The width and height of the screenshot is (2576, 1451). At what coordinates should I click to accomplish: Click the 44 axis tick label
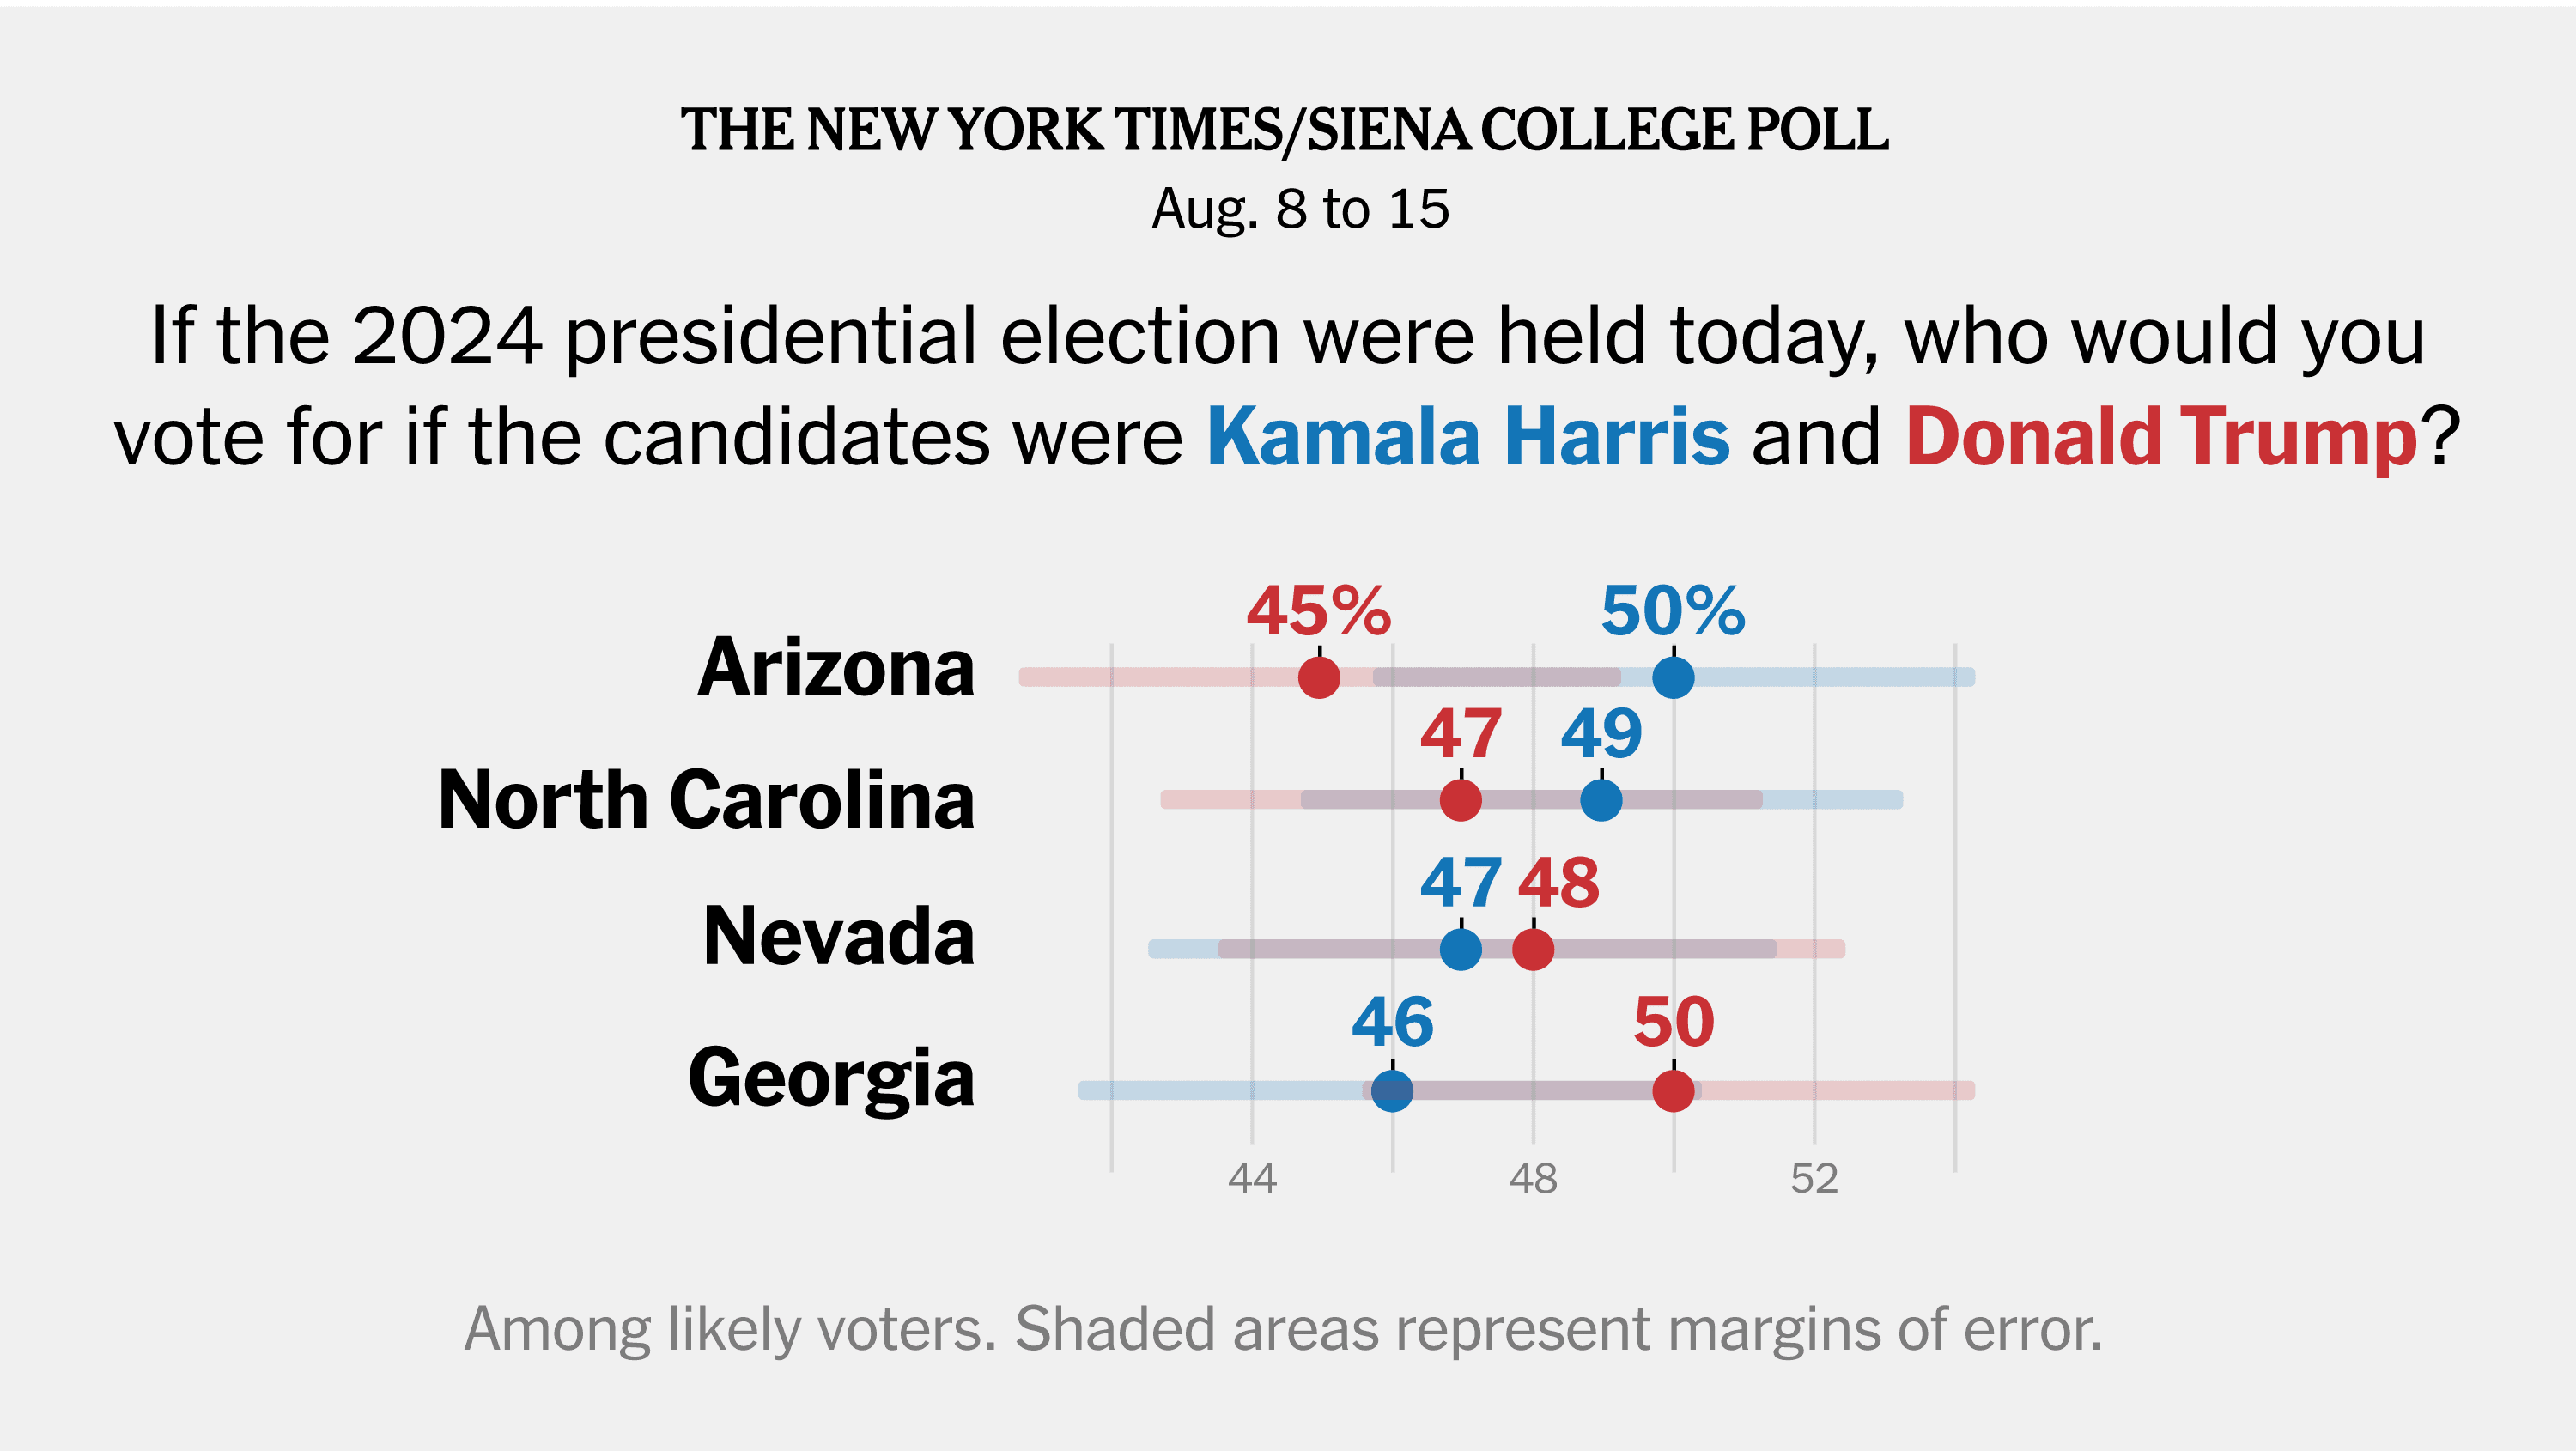point(1252,1179)
